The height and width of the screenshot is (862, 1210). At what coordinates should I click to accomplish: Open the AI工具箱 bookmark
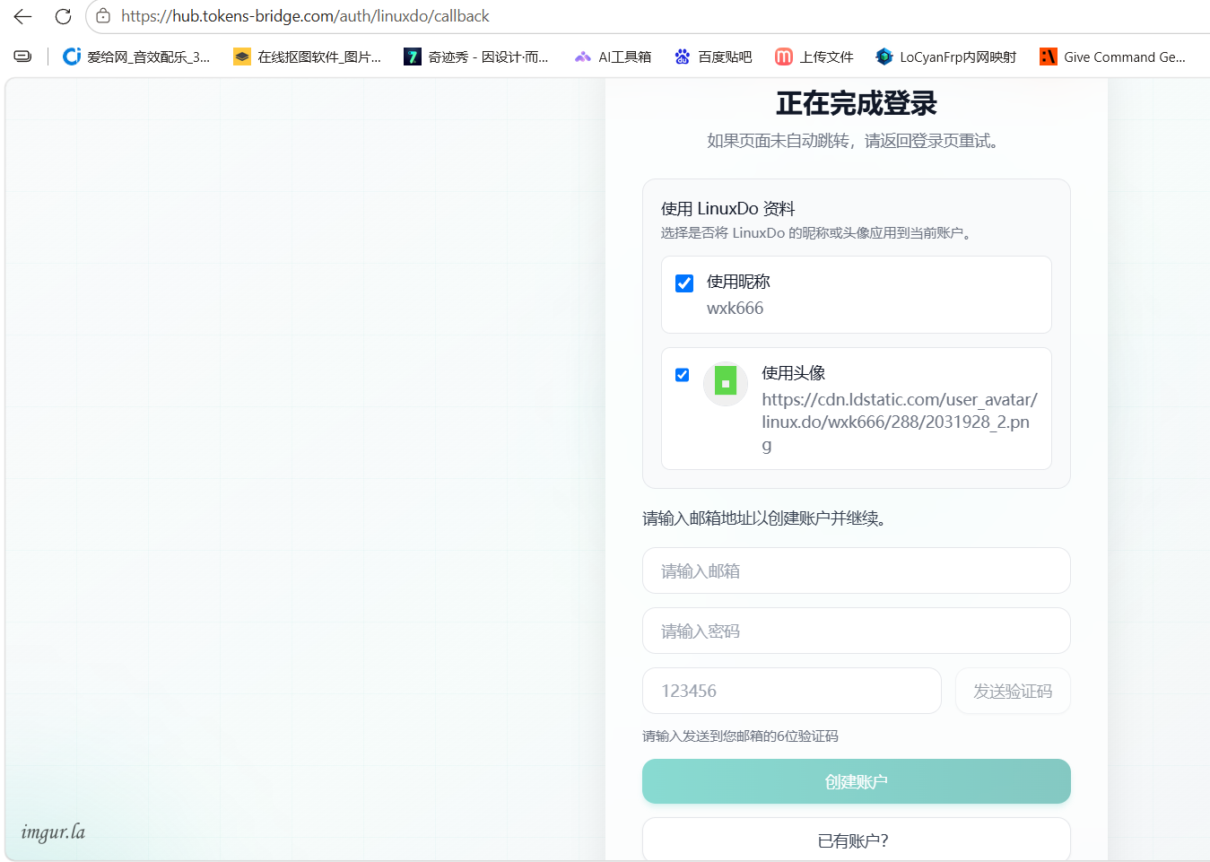pyautogui.click(x=613, y=57)
